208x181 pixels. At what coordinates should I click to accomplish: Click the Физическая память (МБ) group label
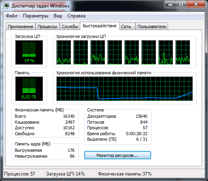click(x=39, y=110)
